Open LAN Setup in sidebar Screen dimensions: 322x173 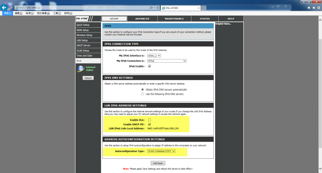coord(88,40)
